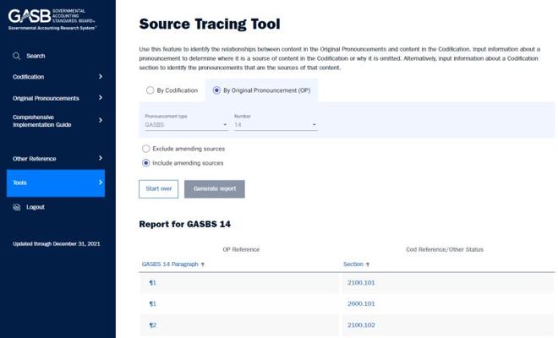Open the Number dropdown

(275, 124)
